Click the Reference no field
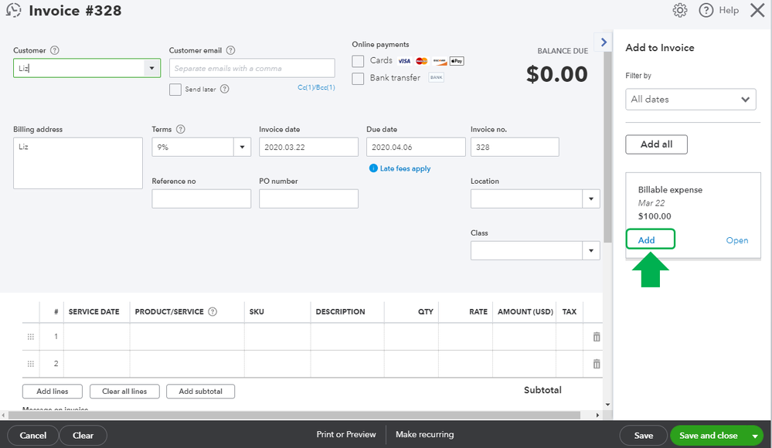This screenshot has width=772, height=448. tap(202, 199)
